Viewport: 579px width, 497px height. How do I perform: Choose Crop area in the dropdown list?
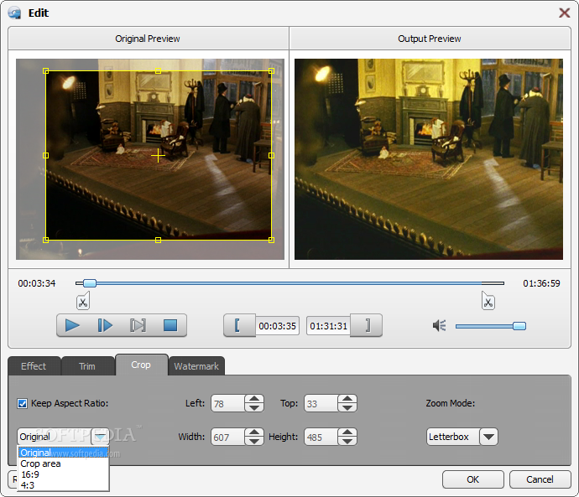[64, 463]
